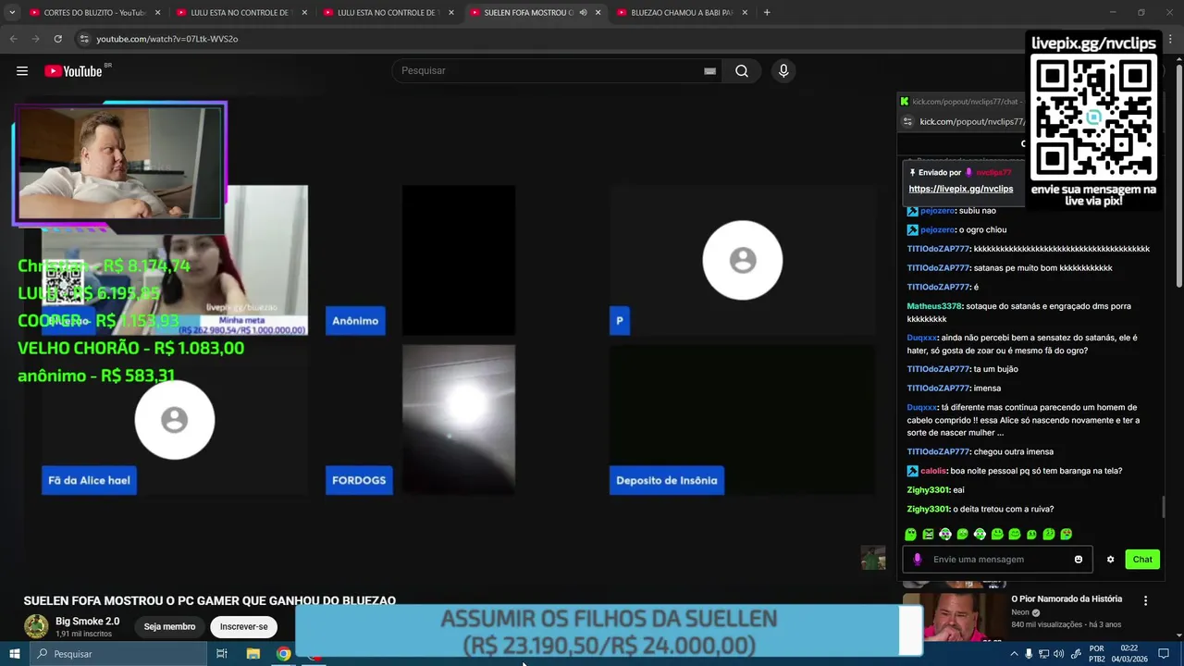
Task: Click username Matheus3378 in chat
Action: pyautogui.click(x=933, y=306)
